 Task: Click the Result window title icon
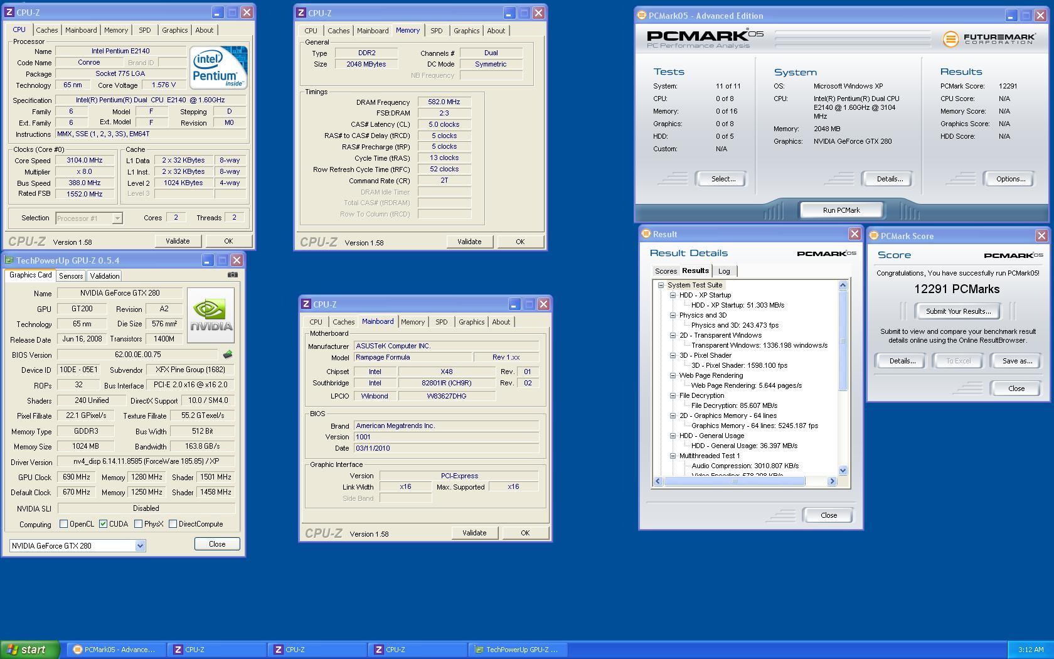point(646,234)
